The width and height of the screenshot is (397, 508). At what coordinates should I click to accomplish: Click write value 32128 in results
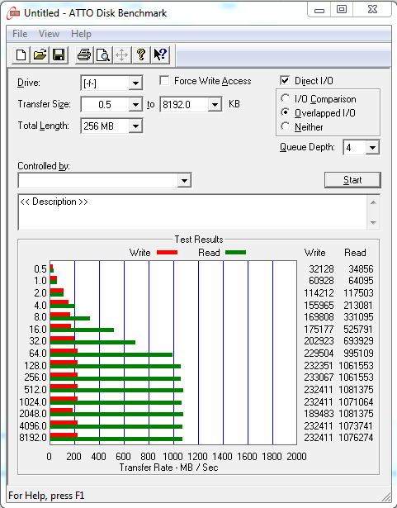[x=321, y=269]
